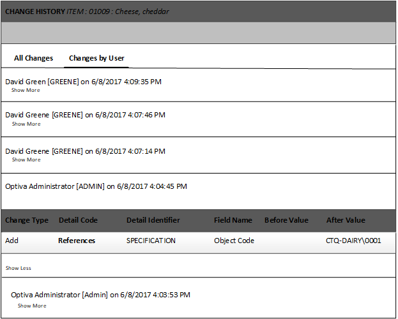
Task: Expand Show More for the 4:07:46 PM change
Action: click(26, 124)
